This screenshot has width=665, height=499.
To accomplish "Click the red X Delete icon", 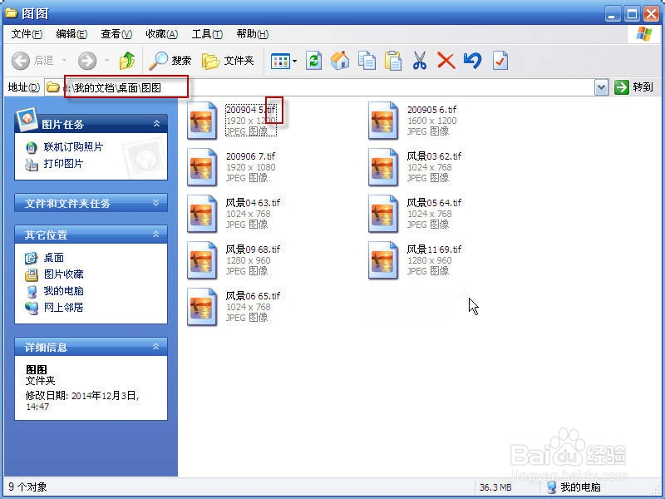I will tap(446, 61).
